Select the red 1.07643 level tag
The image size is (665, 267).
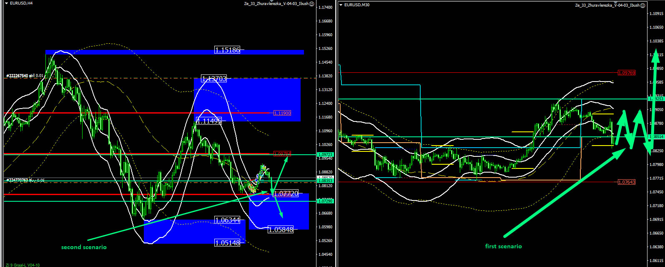[626, 182]
